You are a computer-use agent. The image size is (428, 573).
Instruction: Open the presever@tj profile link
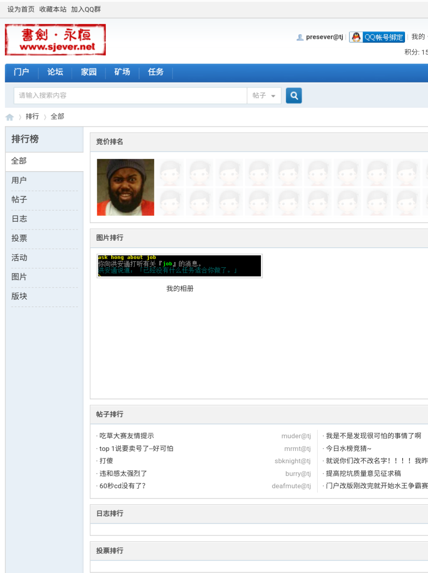click(324, 37)
